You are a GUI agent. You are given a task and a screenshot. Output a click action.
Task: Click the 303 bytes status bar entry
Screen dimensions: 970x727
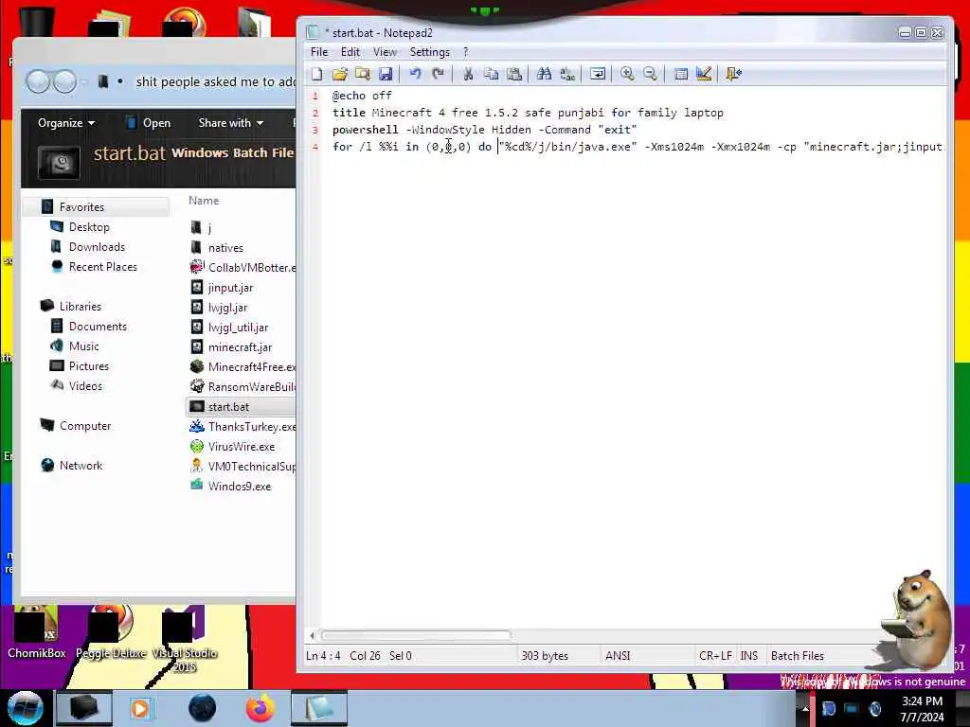[x=545, y=655]
